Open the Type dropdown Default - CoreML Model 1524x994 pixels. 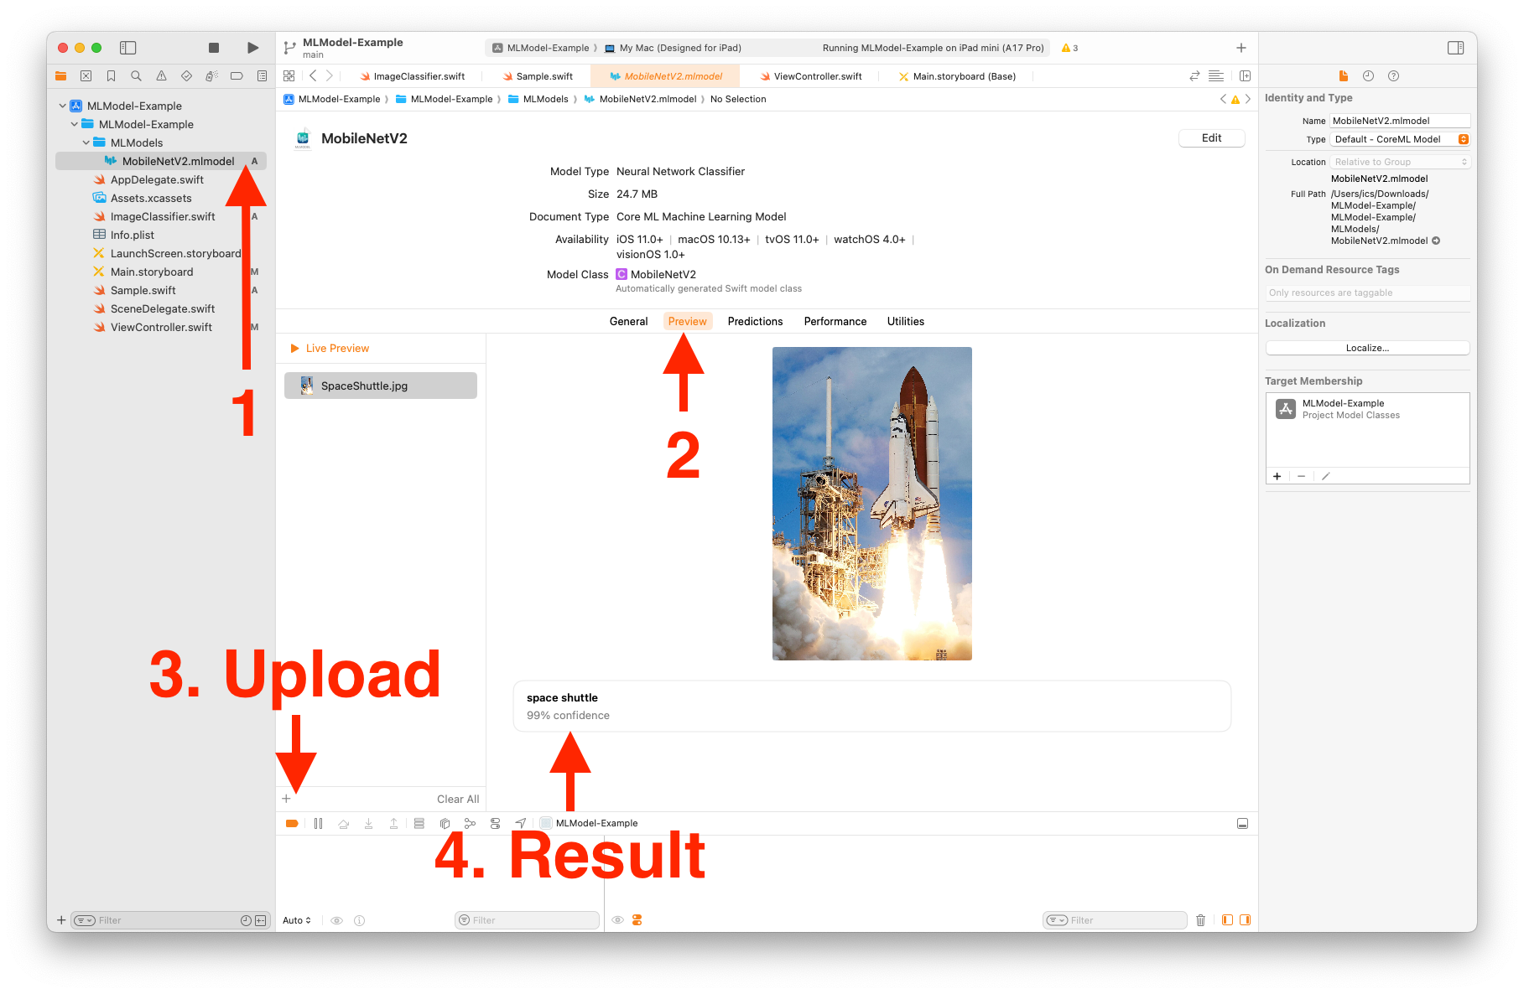point(1400,139)
